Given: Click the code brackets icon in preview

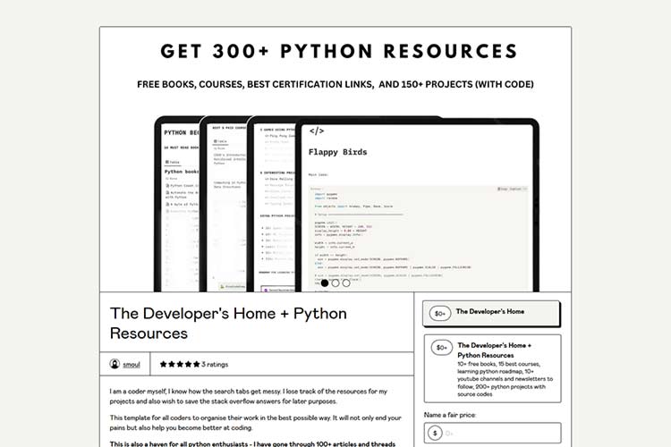Looking at the screenshot, I should (x=316, y=131).
